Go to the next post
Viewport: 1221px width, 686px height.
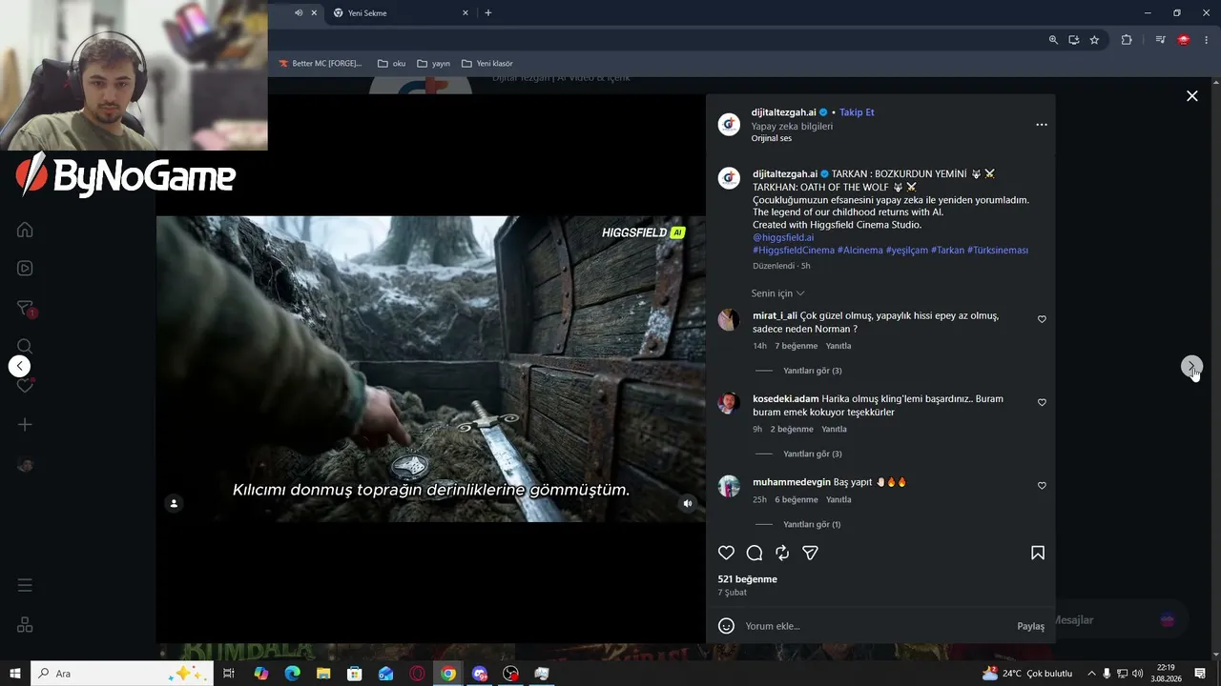[1191, 366]
